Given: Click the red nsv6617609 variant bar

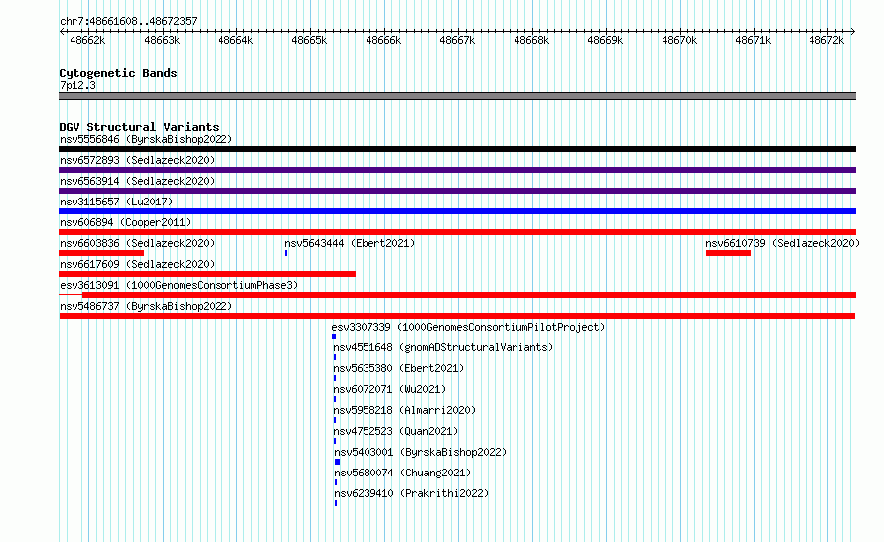Looking at the screenshot, I should pos(207,274).
